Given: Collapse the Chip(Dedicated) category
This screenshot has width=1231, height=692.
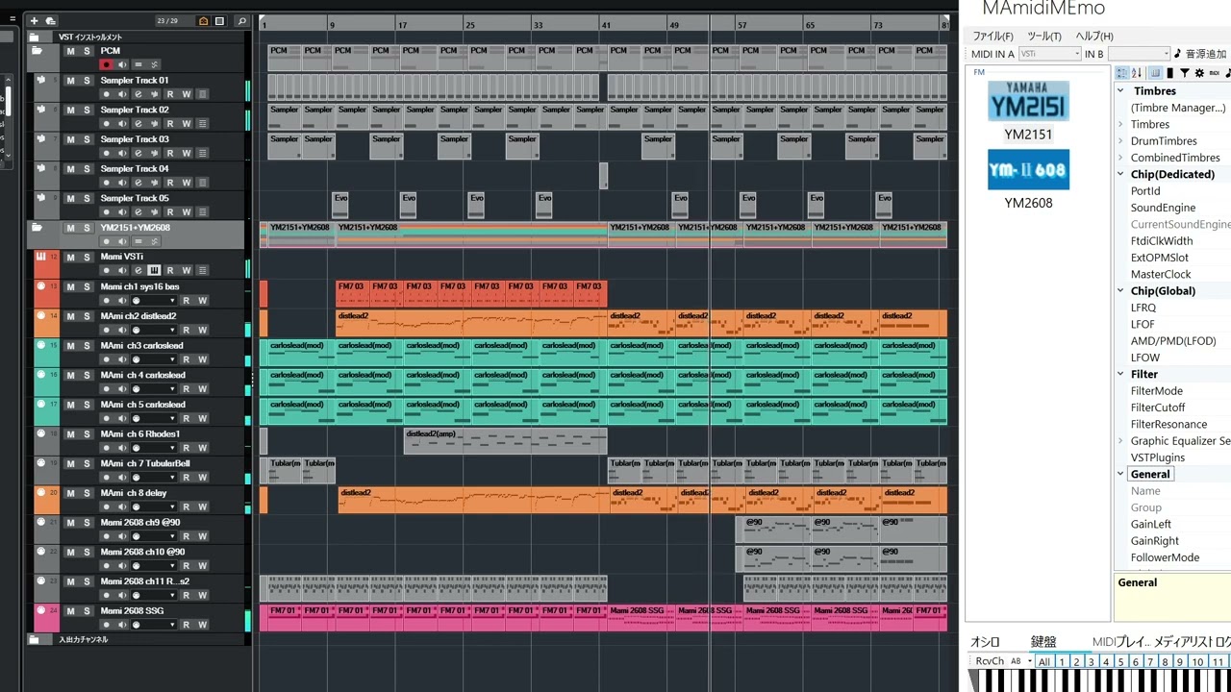Looking at the screenshot, I should coord(1120,175).
